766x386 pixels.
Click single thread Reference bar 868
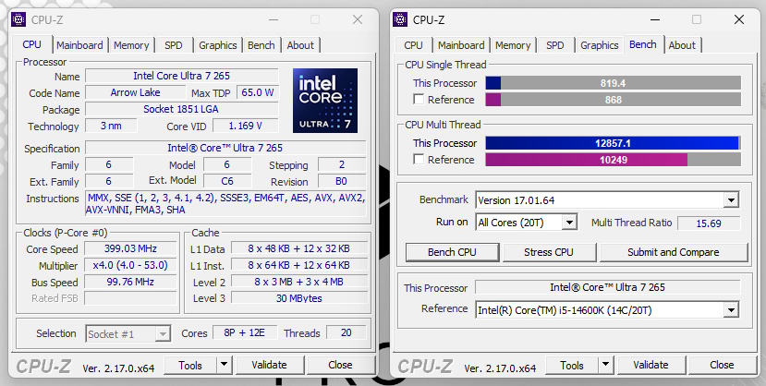pyautogui.click(x=614, y=100)
